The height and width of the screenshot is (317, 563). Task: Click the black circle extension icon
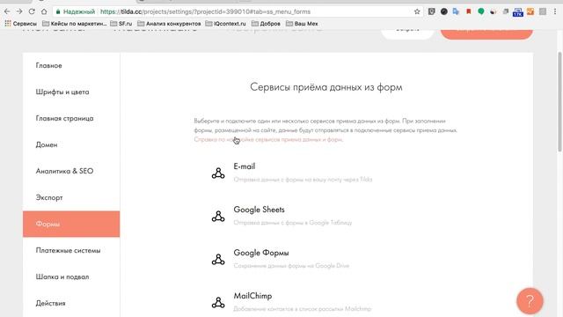coord(443,11)
